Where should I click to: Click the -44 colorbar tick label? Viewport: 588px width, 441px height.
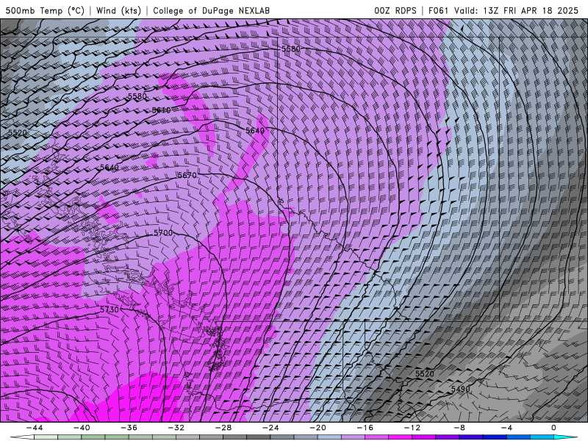click(x=35, y=428)
